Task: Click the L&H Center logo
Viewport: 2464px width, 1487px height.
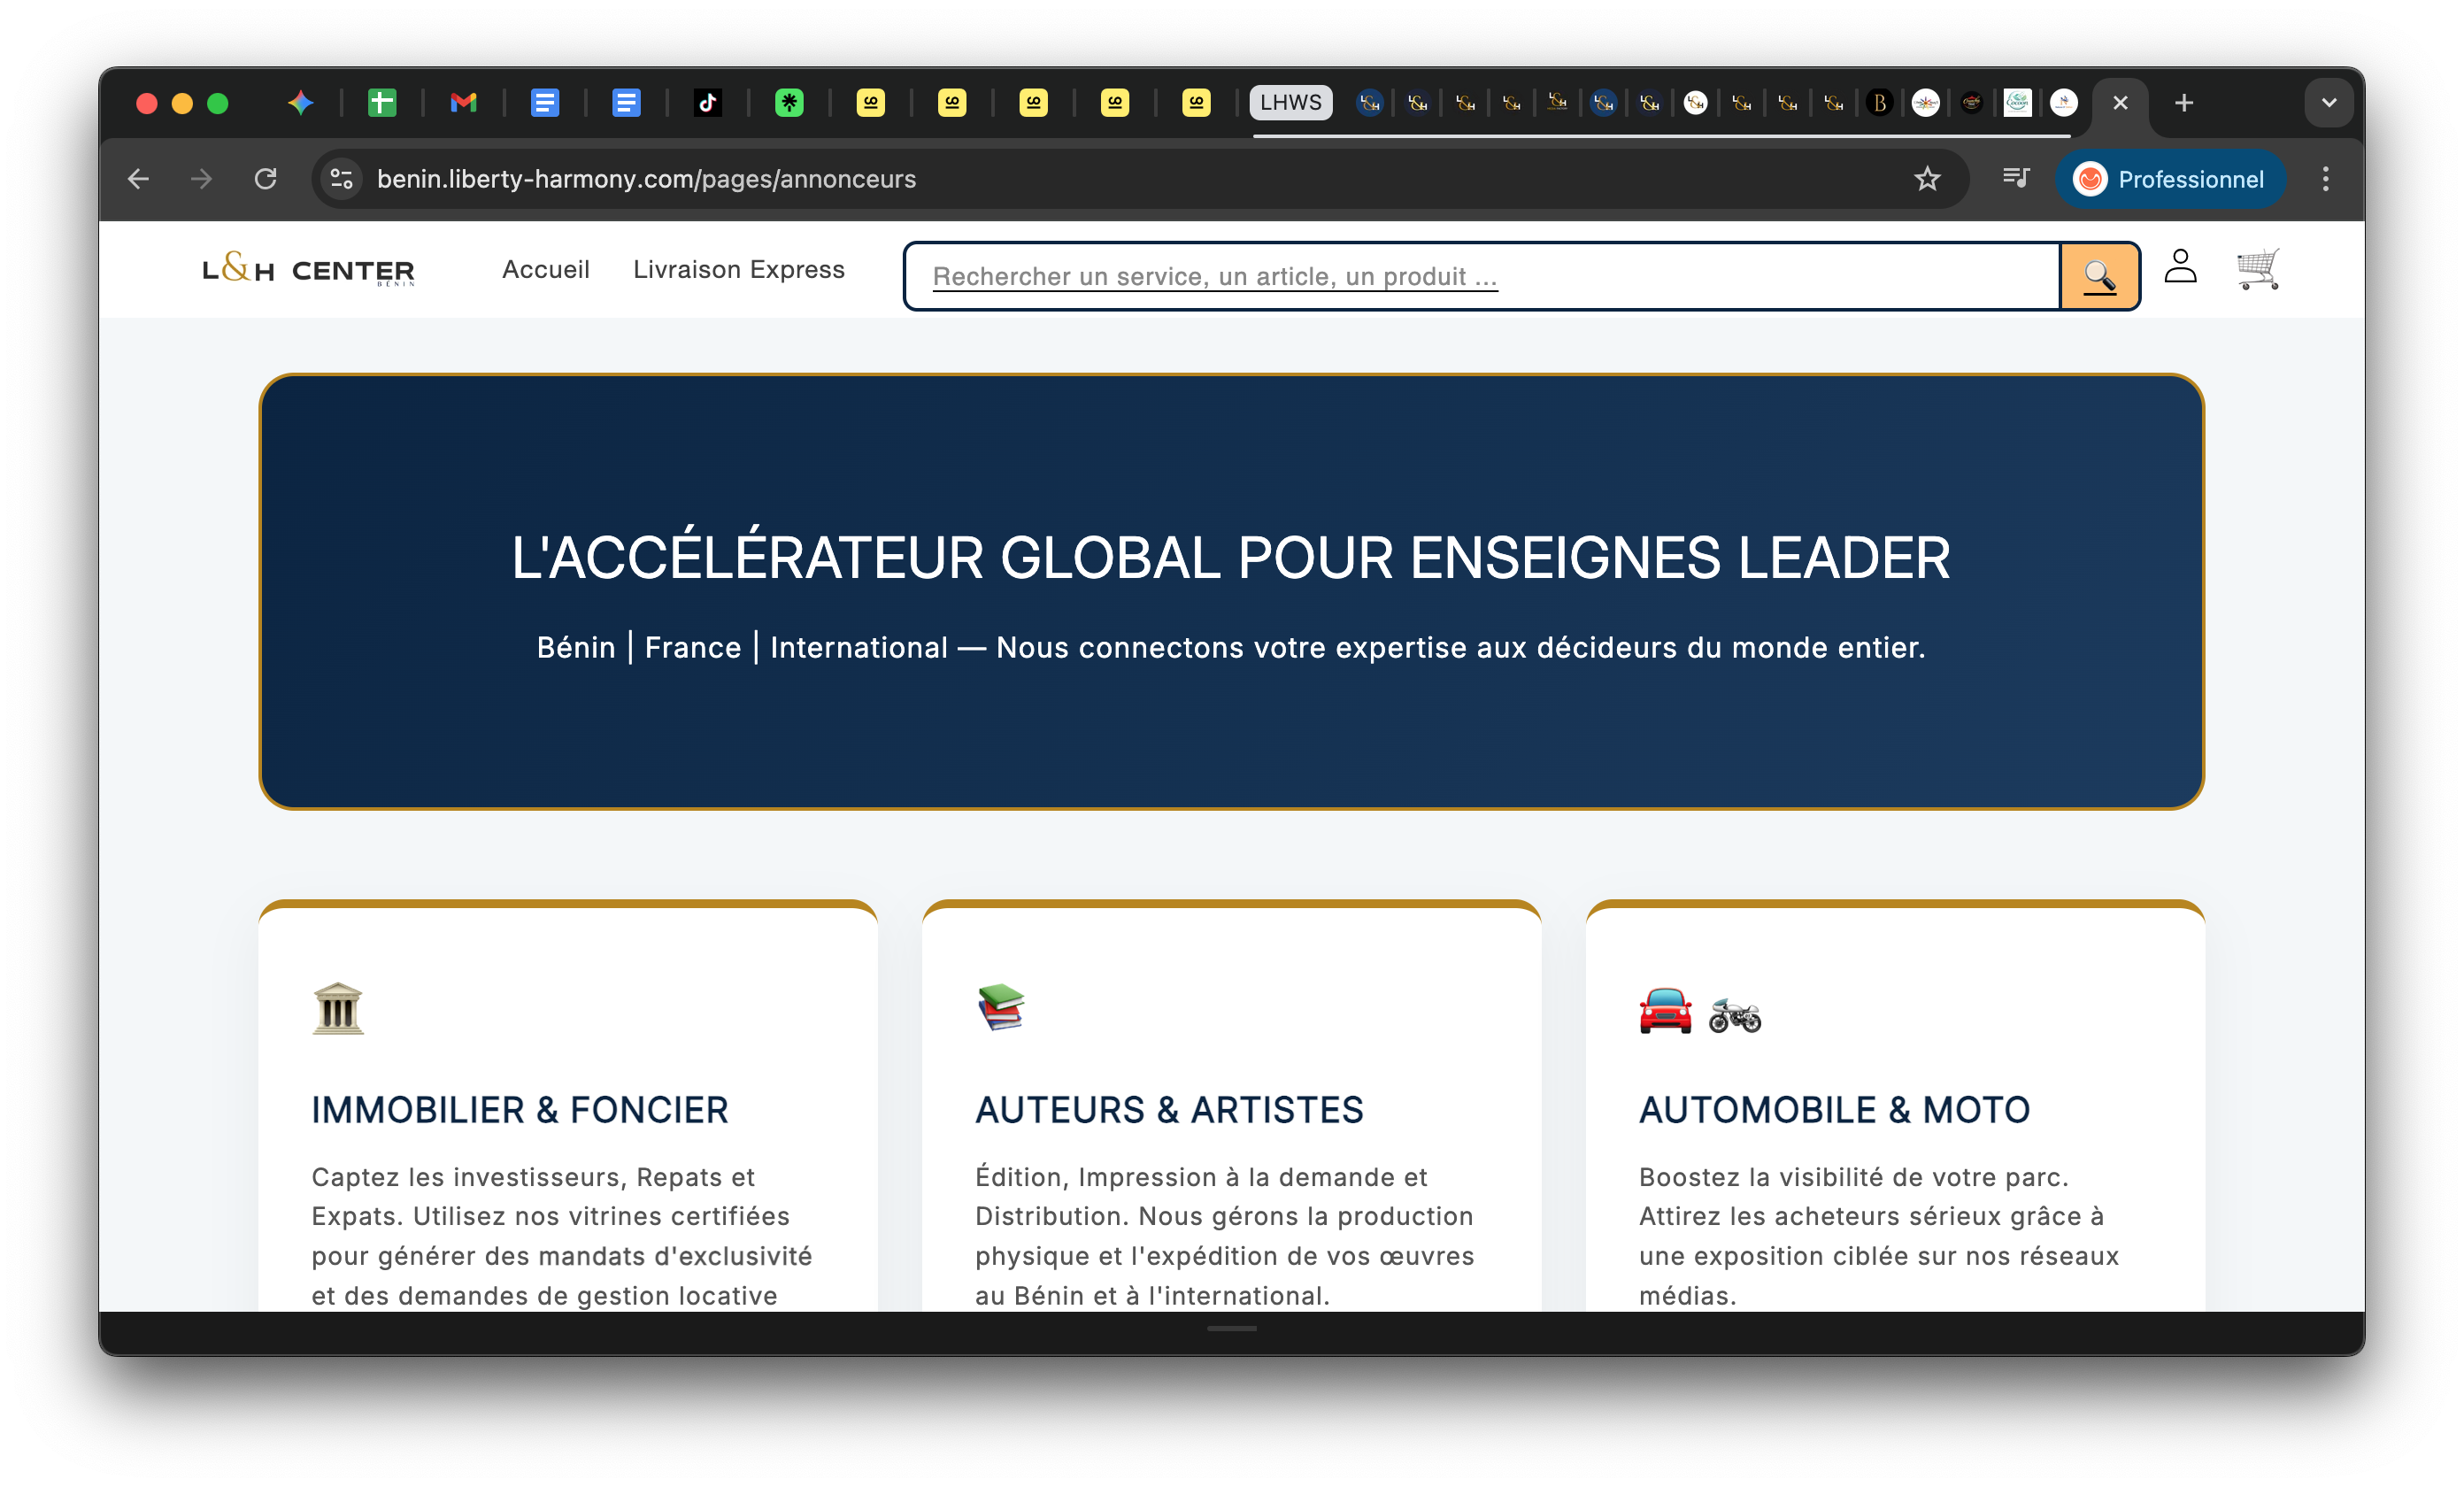Action: pos(309,270)
